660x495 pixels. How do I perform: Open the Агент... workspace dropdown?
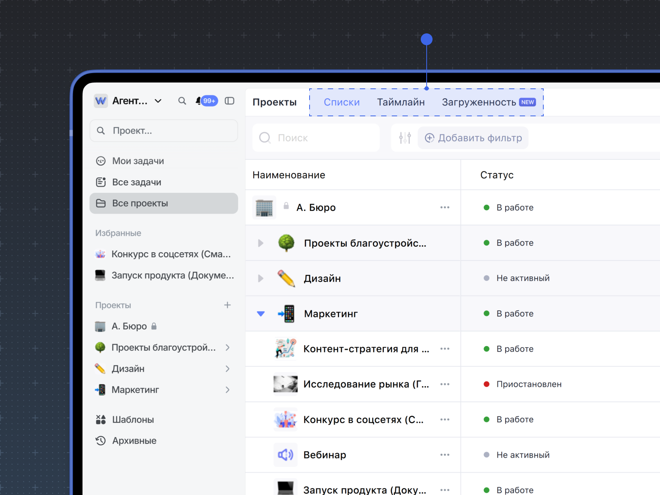pyautogui.click(x=158, y=101)
